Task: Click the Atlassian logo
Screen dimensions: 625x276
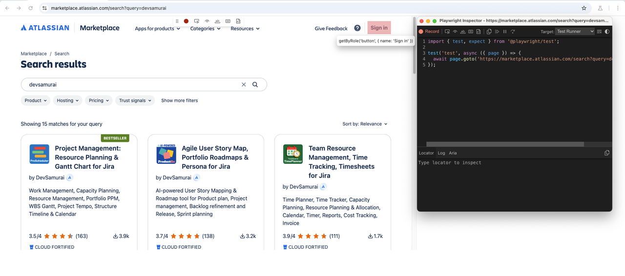Action: (x=45, y=28)
